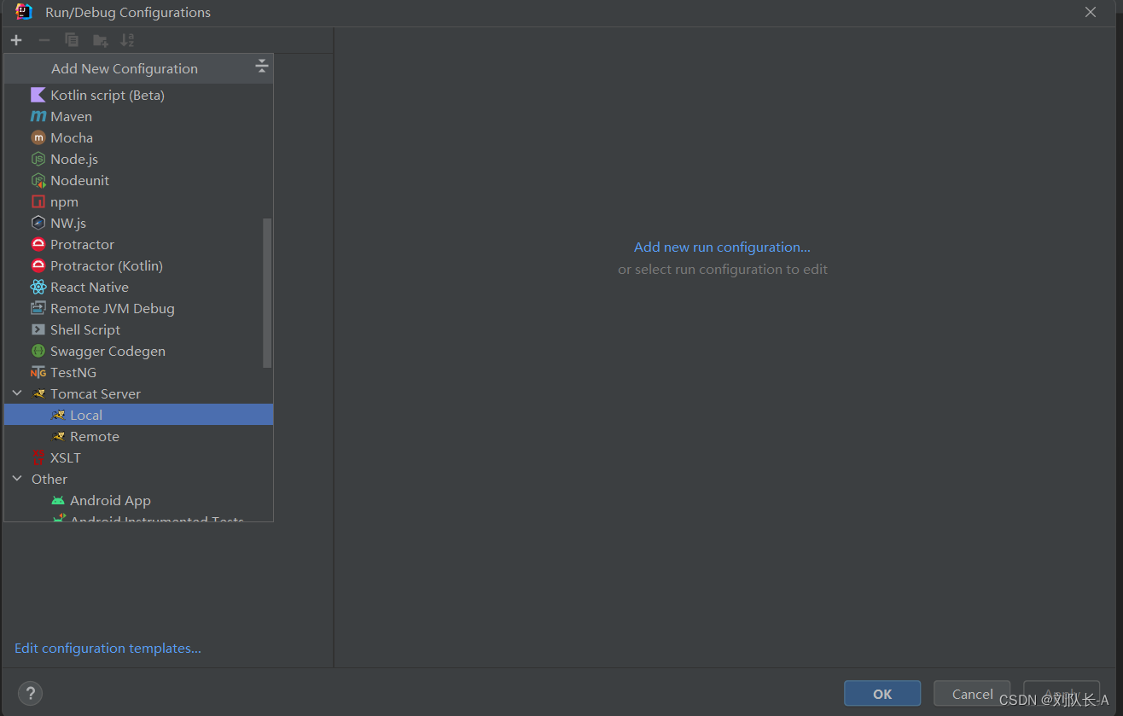Click the Mocha icon

pyautogui.click(x=38, y=137)
